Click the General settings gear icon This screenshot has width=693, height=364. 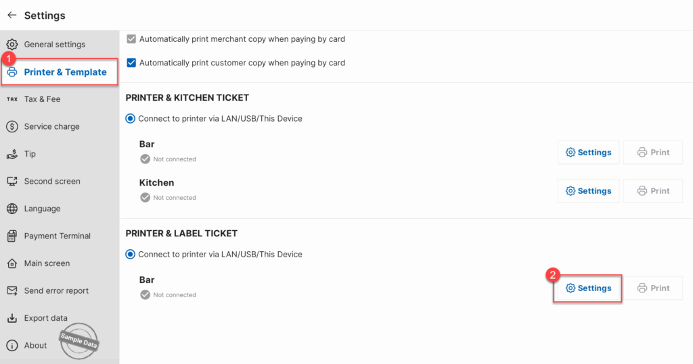(12, 45)
